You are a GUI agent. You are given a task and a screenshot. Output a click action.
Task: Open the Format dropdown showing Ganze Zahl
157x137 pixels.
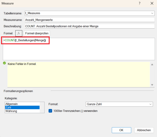coord(119,104)
